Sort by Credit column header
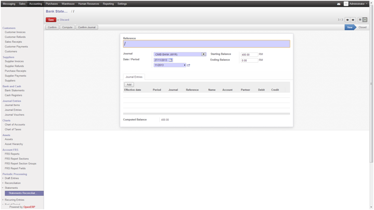Viewport: 374px width, 210px height. tap(275, 90)
